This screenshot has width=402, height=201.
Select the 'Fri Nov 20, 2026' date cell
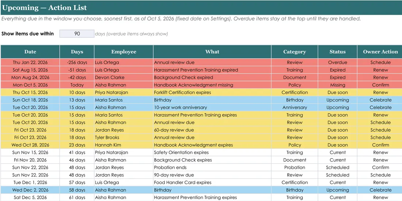click(x=30, y=160)
